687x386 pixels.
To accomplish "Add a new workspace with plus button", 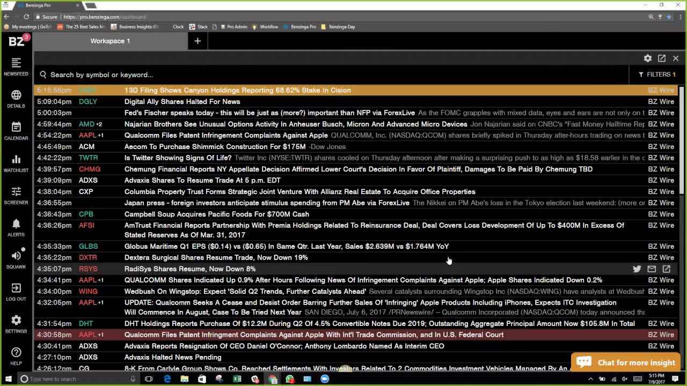I will coord(198,41).
